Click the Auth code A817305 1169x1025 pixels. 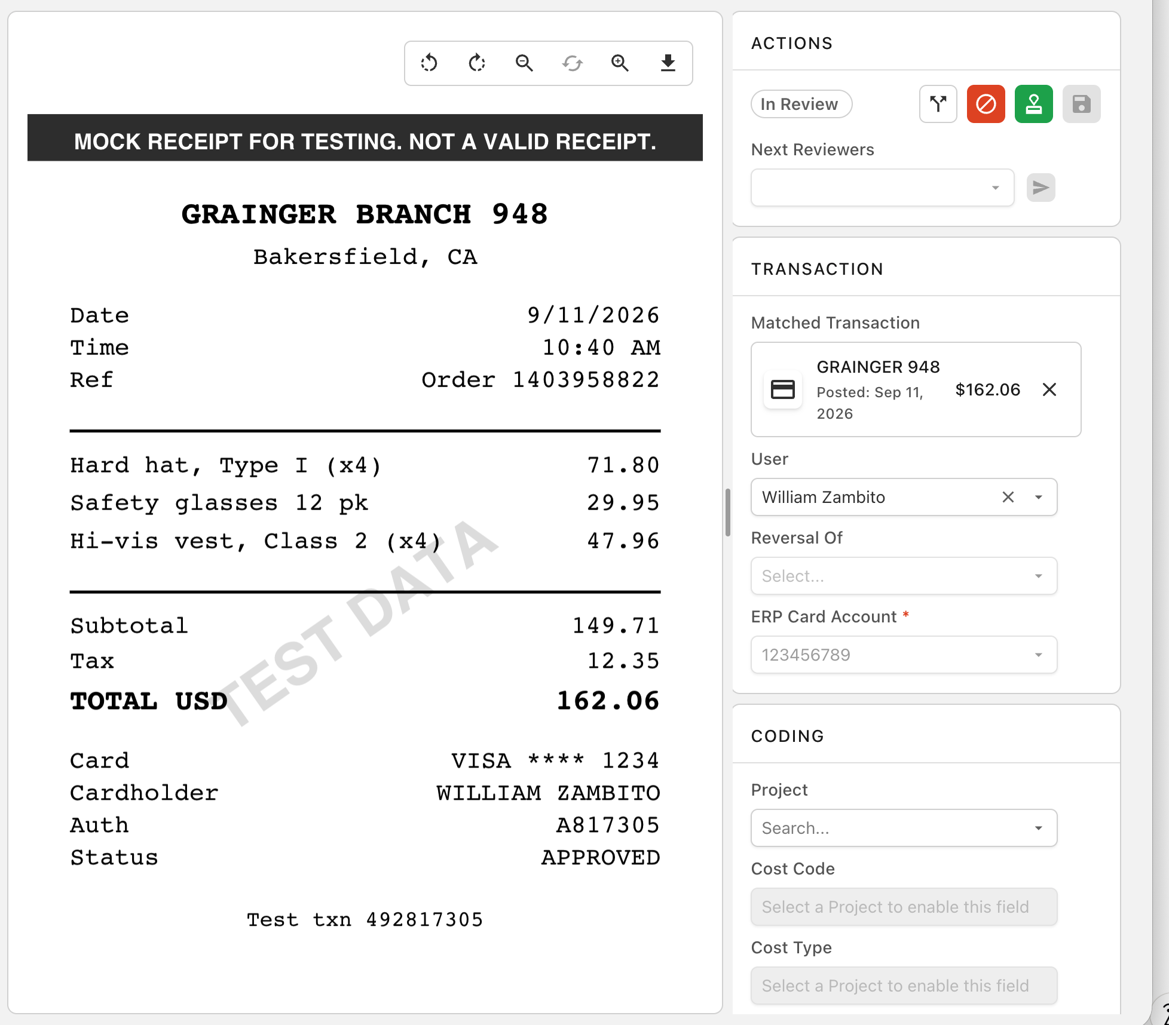click(608, 825)
